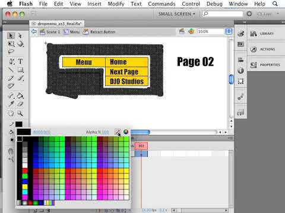Open the Apple menu

click(x=9, y=4)
